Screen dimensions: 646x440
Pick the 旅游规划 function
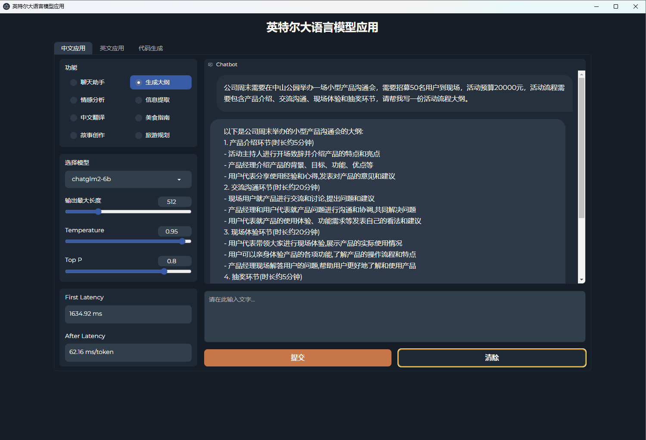click(x=161, y=135)
